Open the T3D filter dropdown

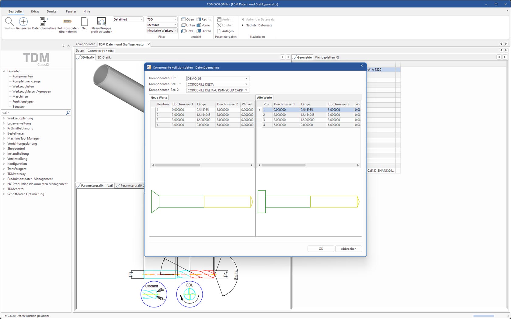pos(175,19)
